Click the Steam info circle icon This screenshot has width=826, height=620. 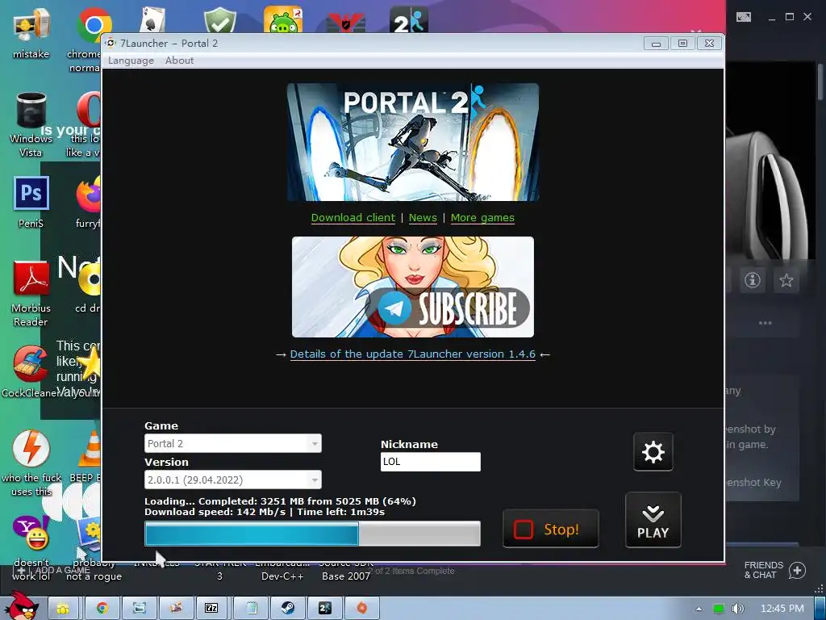[x=753, y=280]
